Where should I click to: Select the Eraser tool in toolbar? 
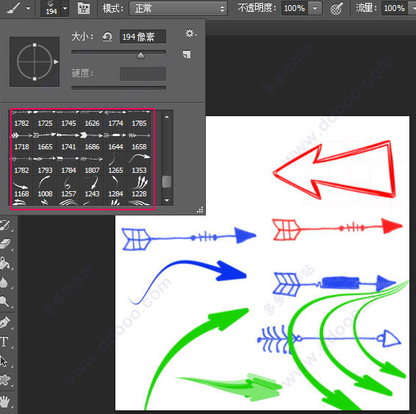[5, 243]
